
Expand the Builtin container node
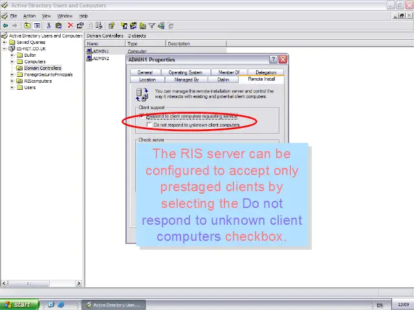point(12,55)
